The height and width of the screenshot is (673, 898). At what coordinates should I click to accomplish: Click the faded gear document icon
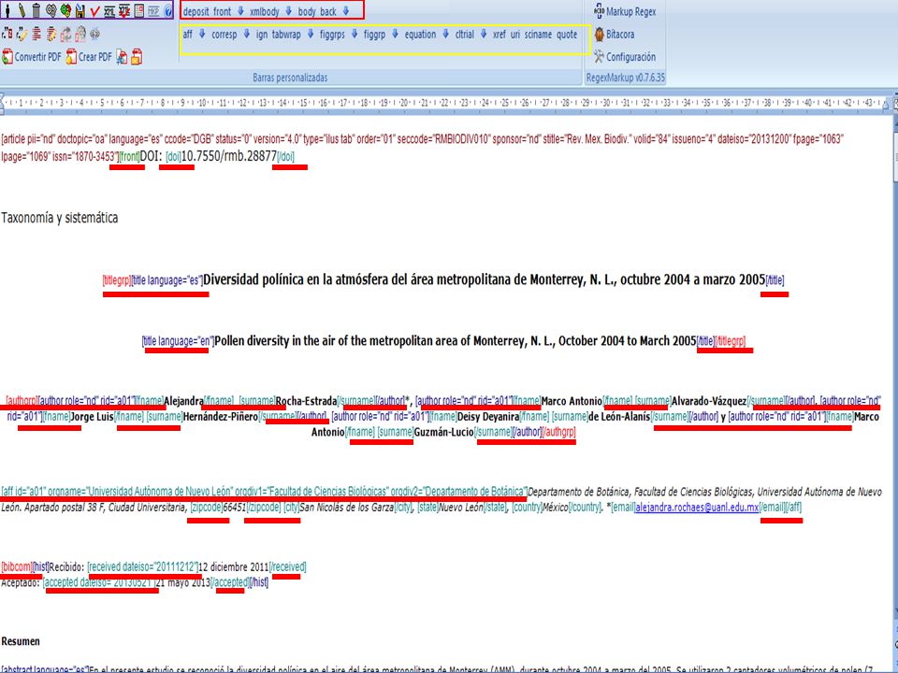click(x=80, y=35)
